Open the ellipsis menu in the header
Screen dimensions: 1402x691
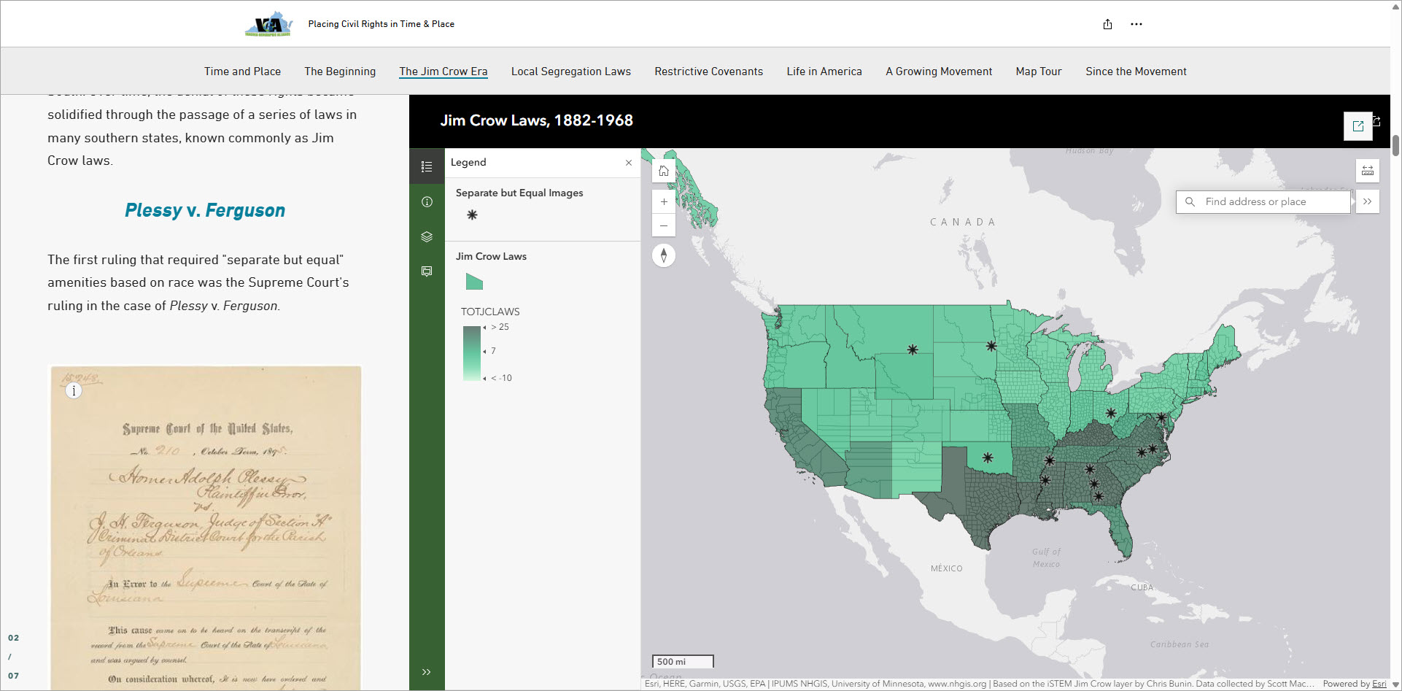click(x=1136, y=23)
